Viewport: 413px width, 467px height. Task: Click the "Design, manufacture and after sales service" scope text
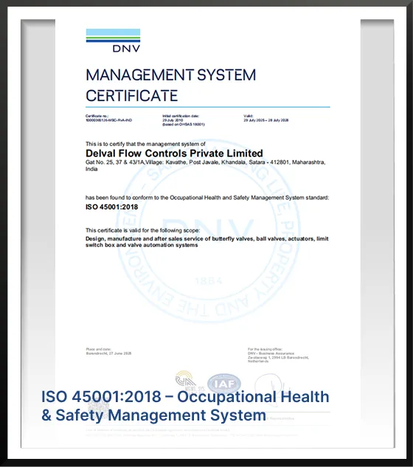click(x=207, y=242)
